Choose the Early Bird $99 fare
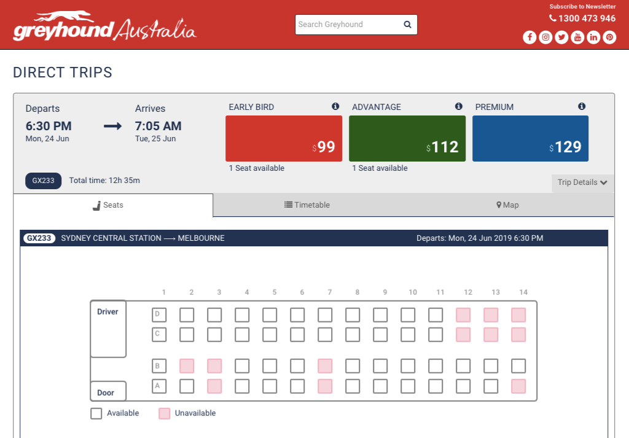 click(284, 138)
